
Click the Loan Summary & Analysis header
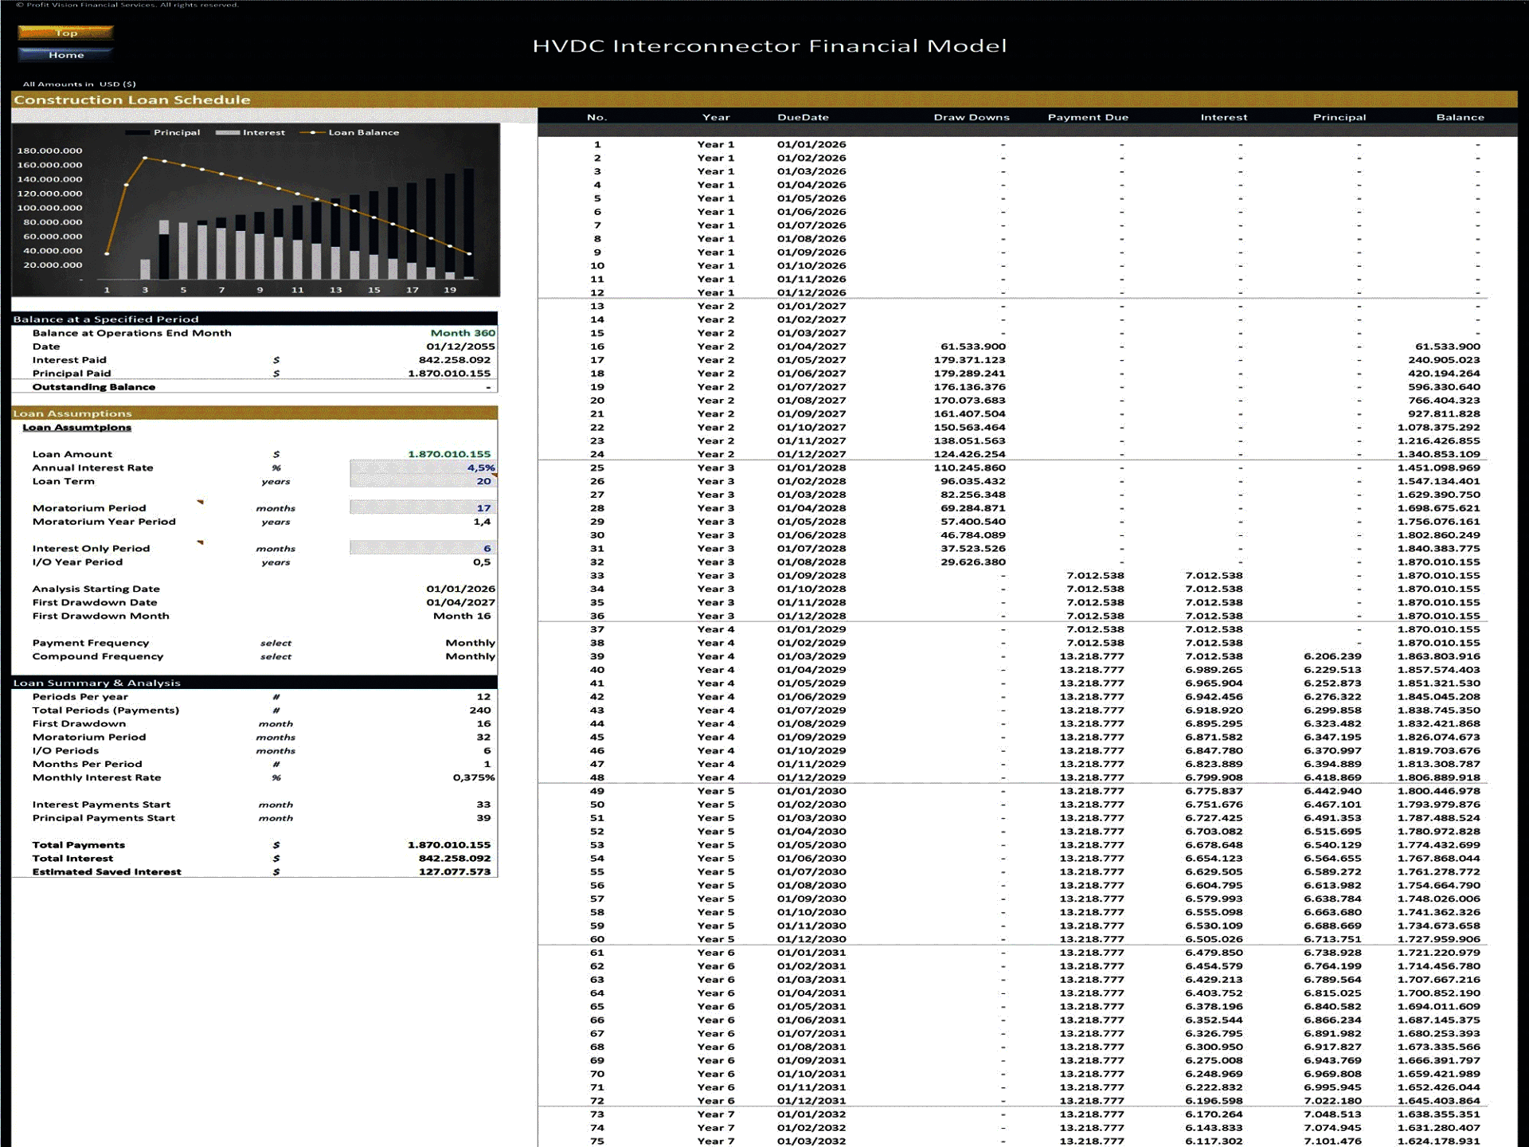102,683
